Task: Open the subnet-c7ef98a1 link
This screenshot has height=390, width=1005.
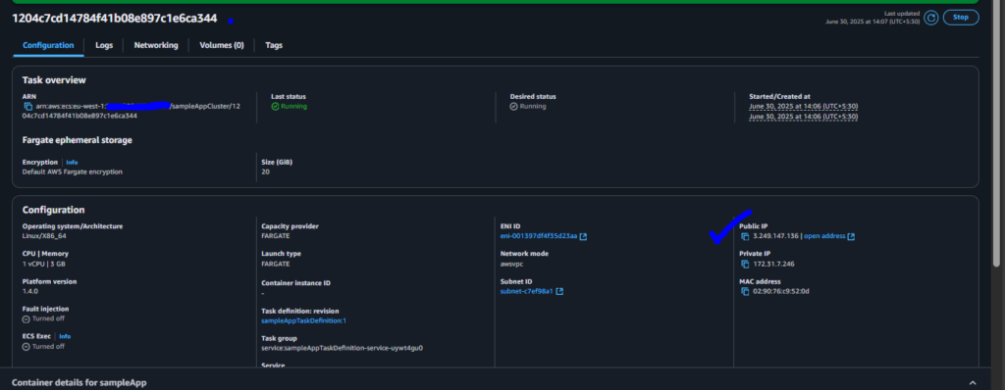Action: coord(526,291)
